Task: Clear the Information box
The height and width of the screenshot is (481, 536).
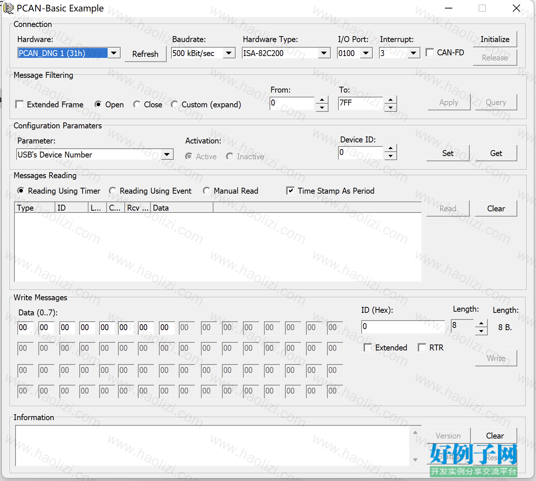Action: 495,436
